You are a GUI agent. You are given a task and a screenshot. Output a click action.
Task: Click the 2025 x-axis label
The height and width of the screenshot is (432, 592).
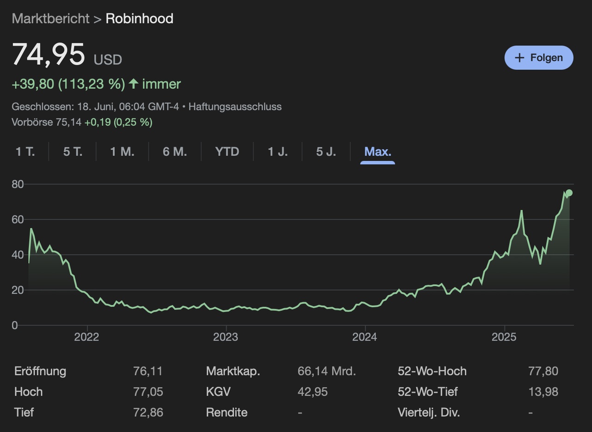point(504,337)
